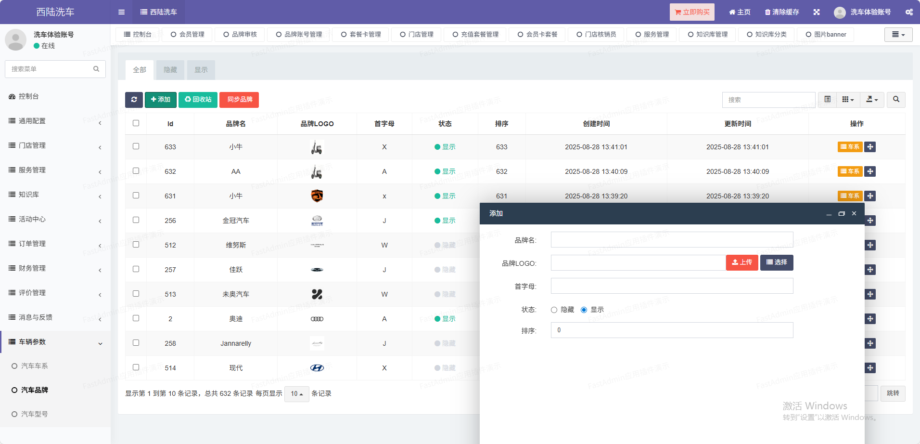Tick the select-all checkbox in table header
920x444 pixels.
click(136, 123)
